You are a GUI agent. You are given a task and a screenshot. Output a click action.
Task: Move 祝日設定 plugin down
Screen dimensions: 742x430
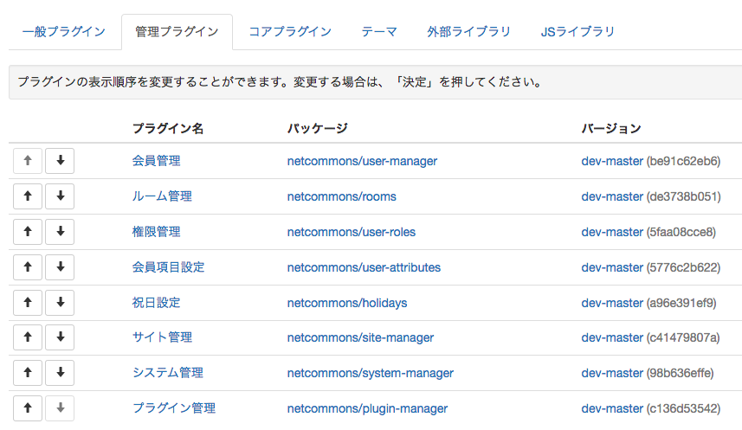pos(60,303)
